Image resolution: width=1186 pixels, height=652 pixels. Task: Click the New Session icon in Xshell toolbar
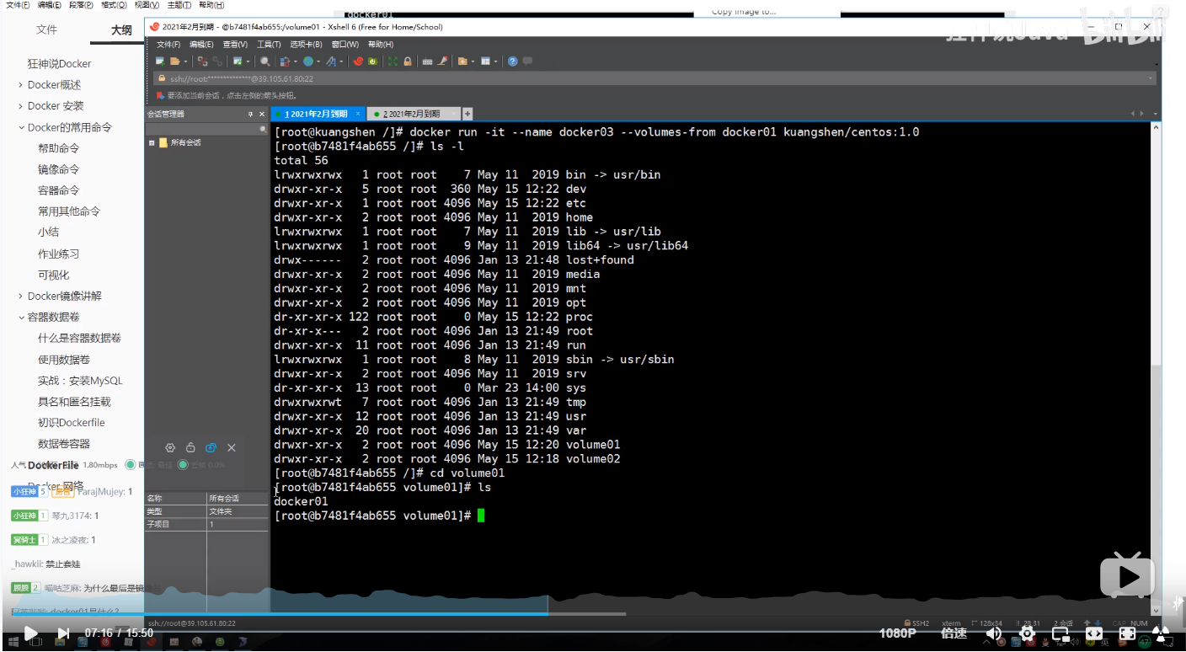click(160, 61)
